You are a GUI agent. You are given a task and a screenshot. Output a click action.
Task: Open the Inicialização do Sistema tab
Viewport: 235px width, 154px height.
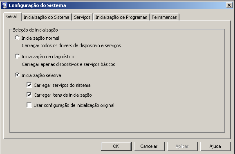tap(46, 17)
